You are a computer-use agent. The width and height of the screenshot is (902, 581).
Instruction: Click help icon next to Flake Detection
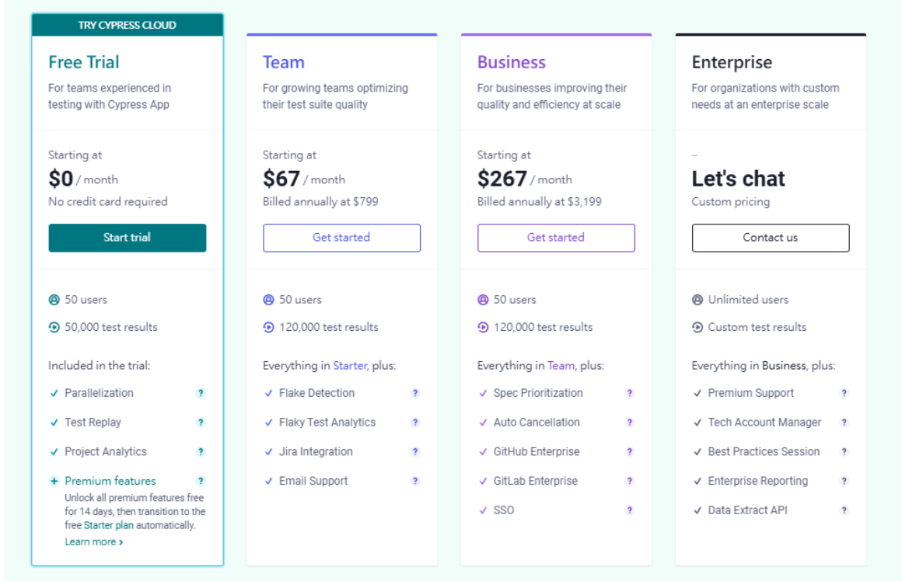pyautogui.click(x=415, y=393)
